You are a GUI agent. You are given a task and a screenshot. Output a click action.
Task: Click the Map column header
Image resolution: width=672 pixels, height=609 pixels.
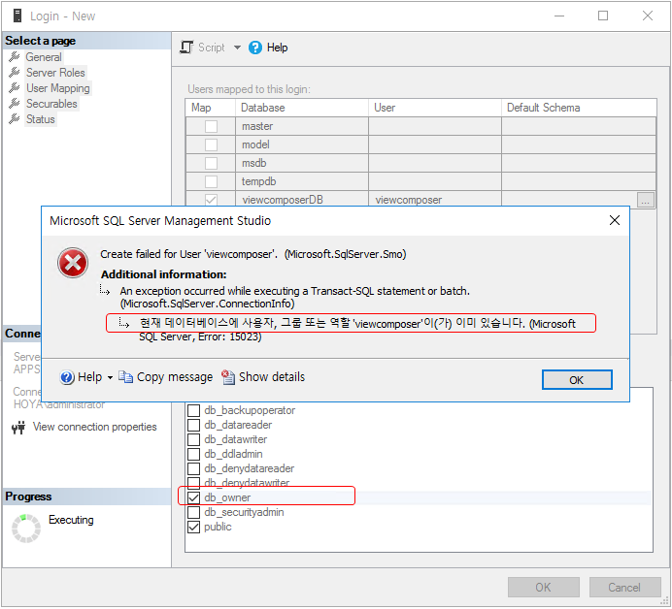coord(211,108)
